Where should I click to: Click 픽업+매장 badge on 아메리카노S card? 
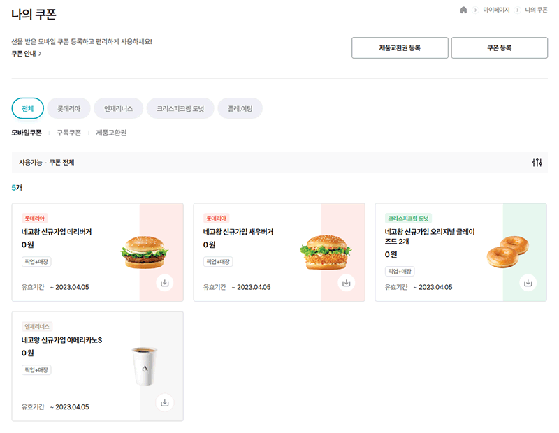pos(36,370)
